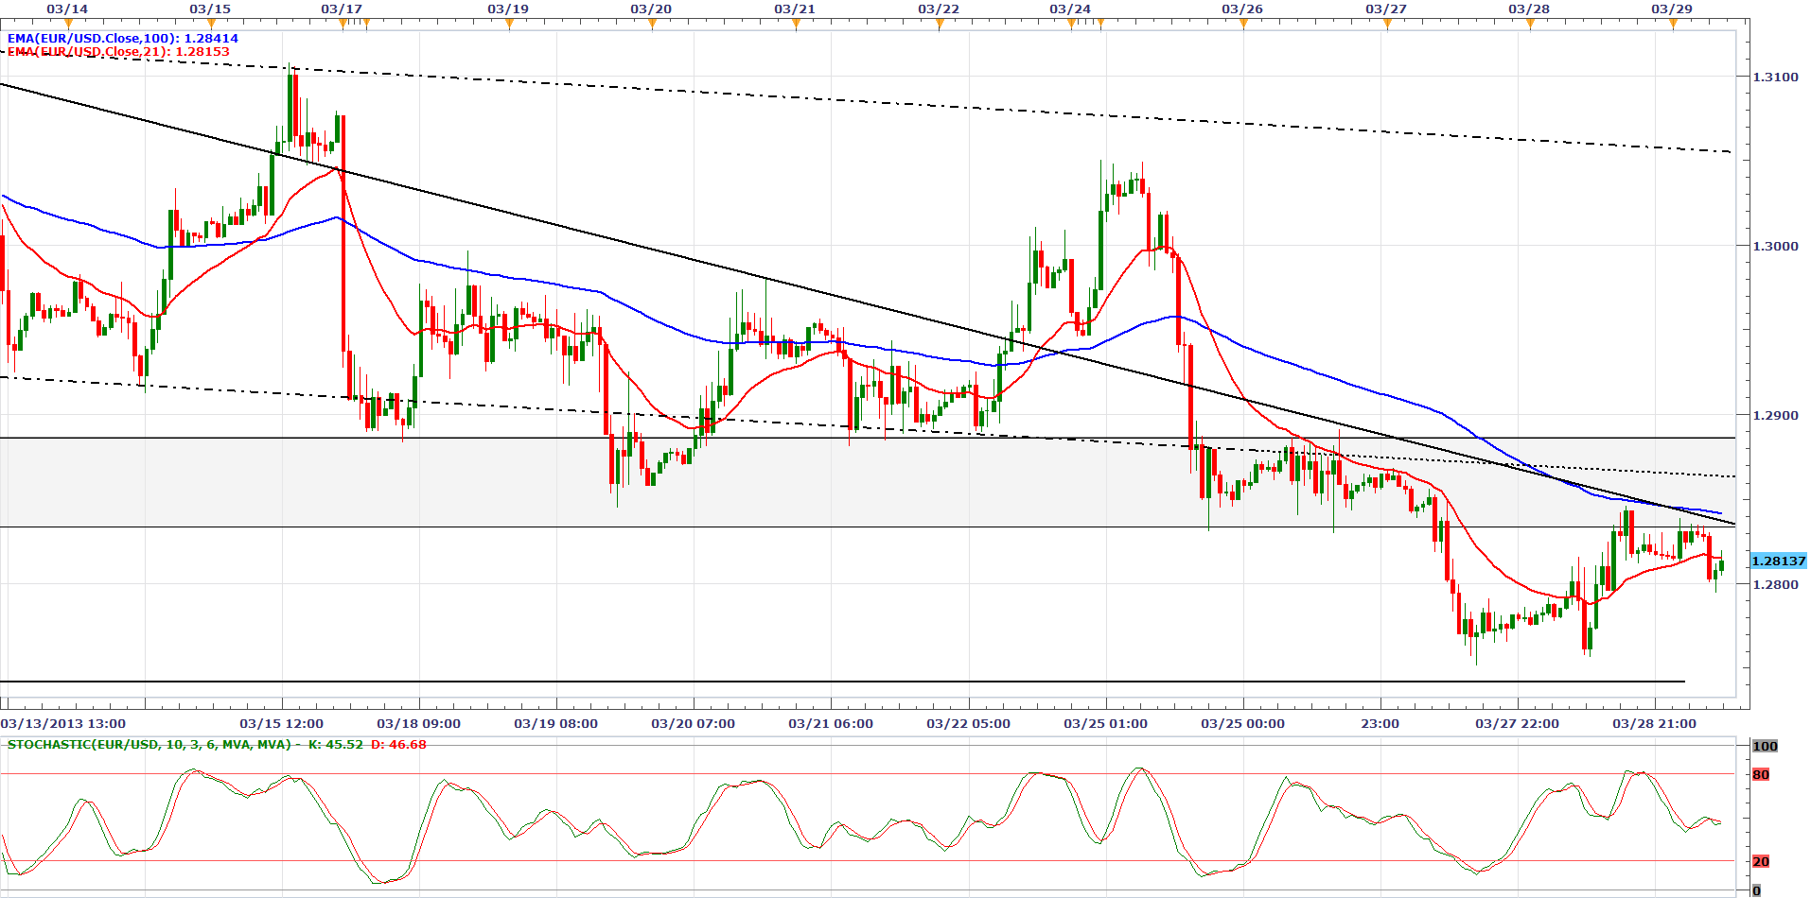
Task: Select the orange triangle marker below 03/27
Action: point(1387,24)
